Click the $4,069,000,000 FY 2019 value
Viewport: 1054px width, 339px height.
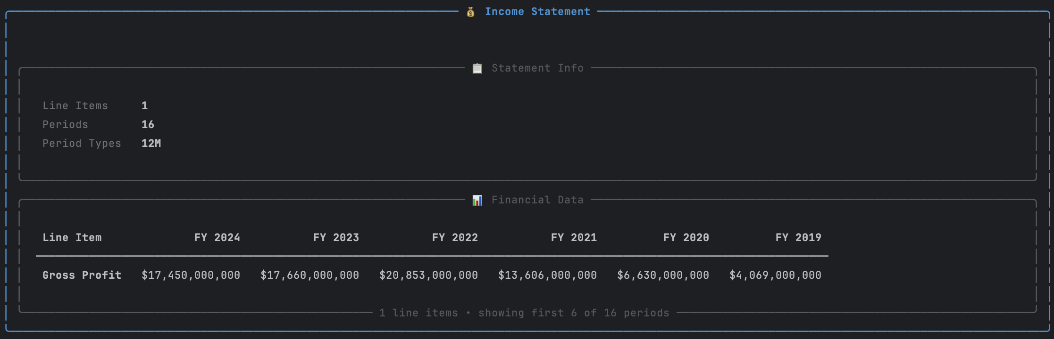click(x=775, y=275)
